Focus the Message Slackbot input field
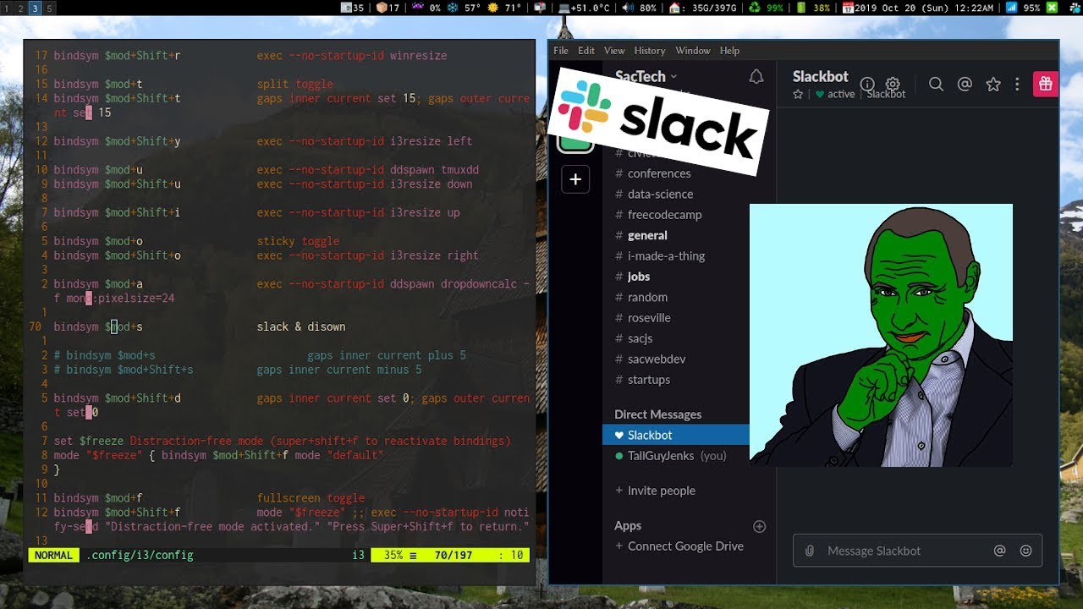 tap(917, 551)
